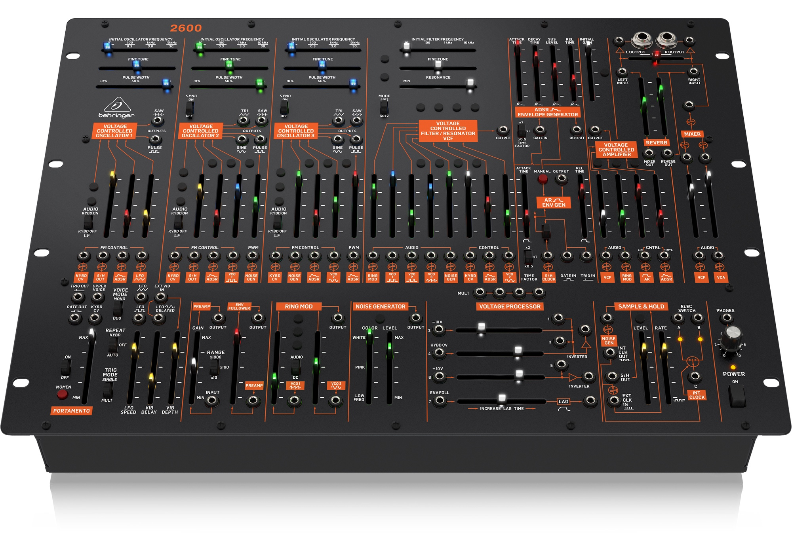Click the PHONES jack
The width and height of the screenshot is (792, 554).
726,318
